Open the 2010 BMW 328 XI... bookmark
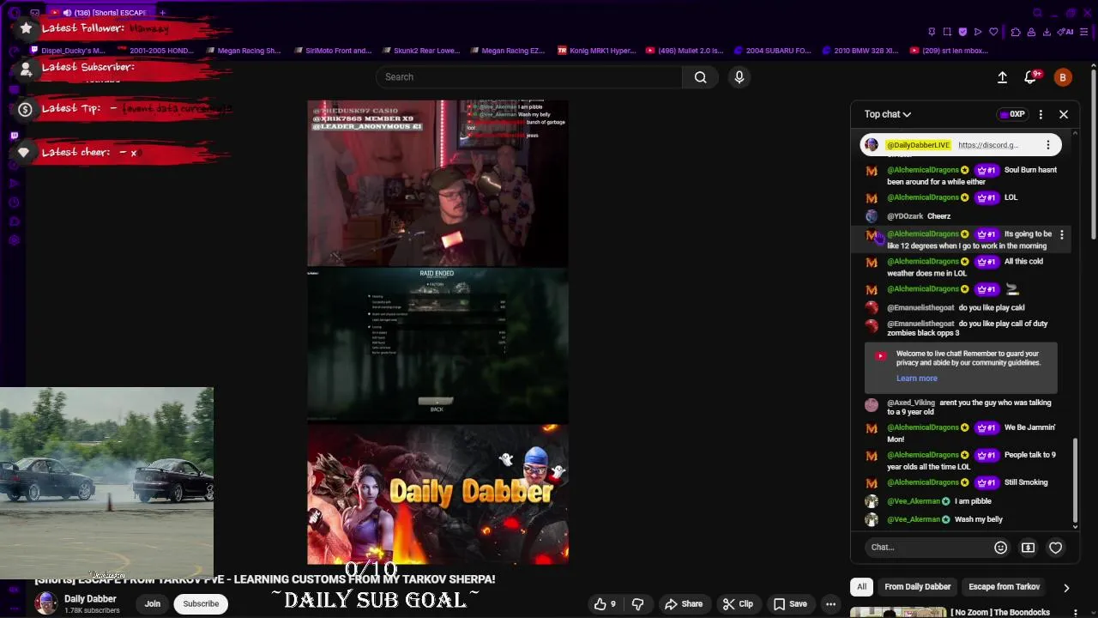The height and width of the screenshot is (618, 1098). [x=860, y=51]
